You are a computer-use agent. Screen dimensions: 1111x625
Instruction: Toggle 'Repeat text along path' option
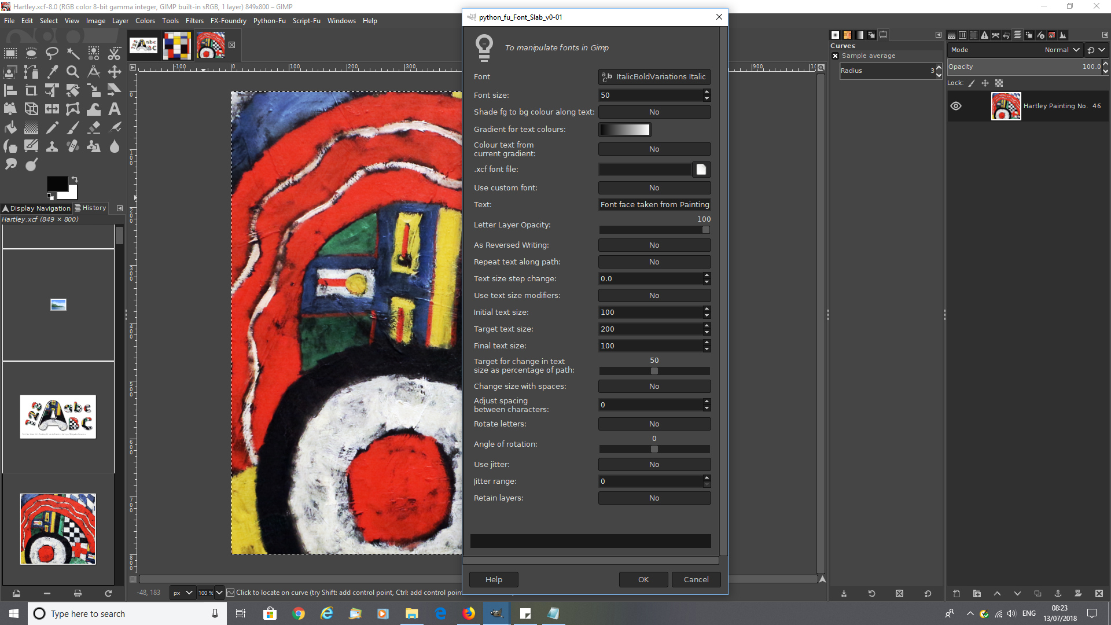click(654, 262)
